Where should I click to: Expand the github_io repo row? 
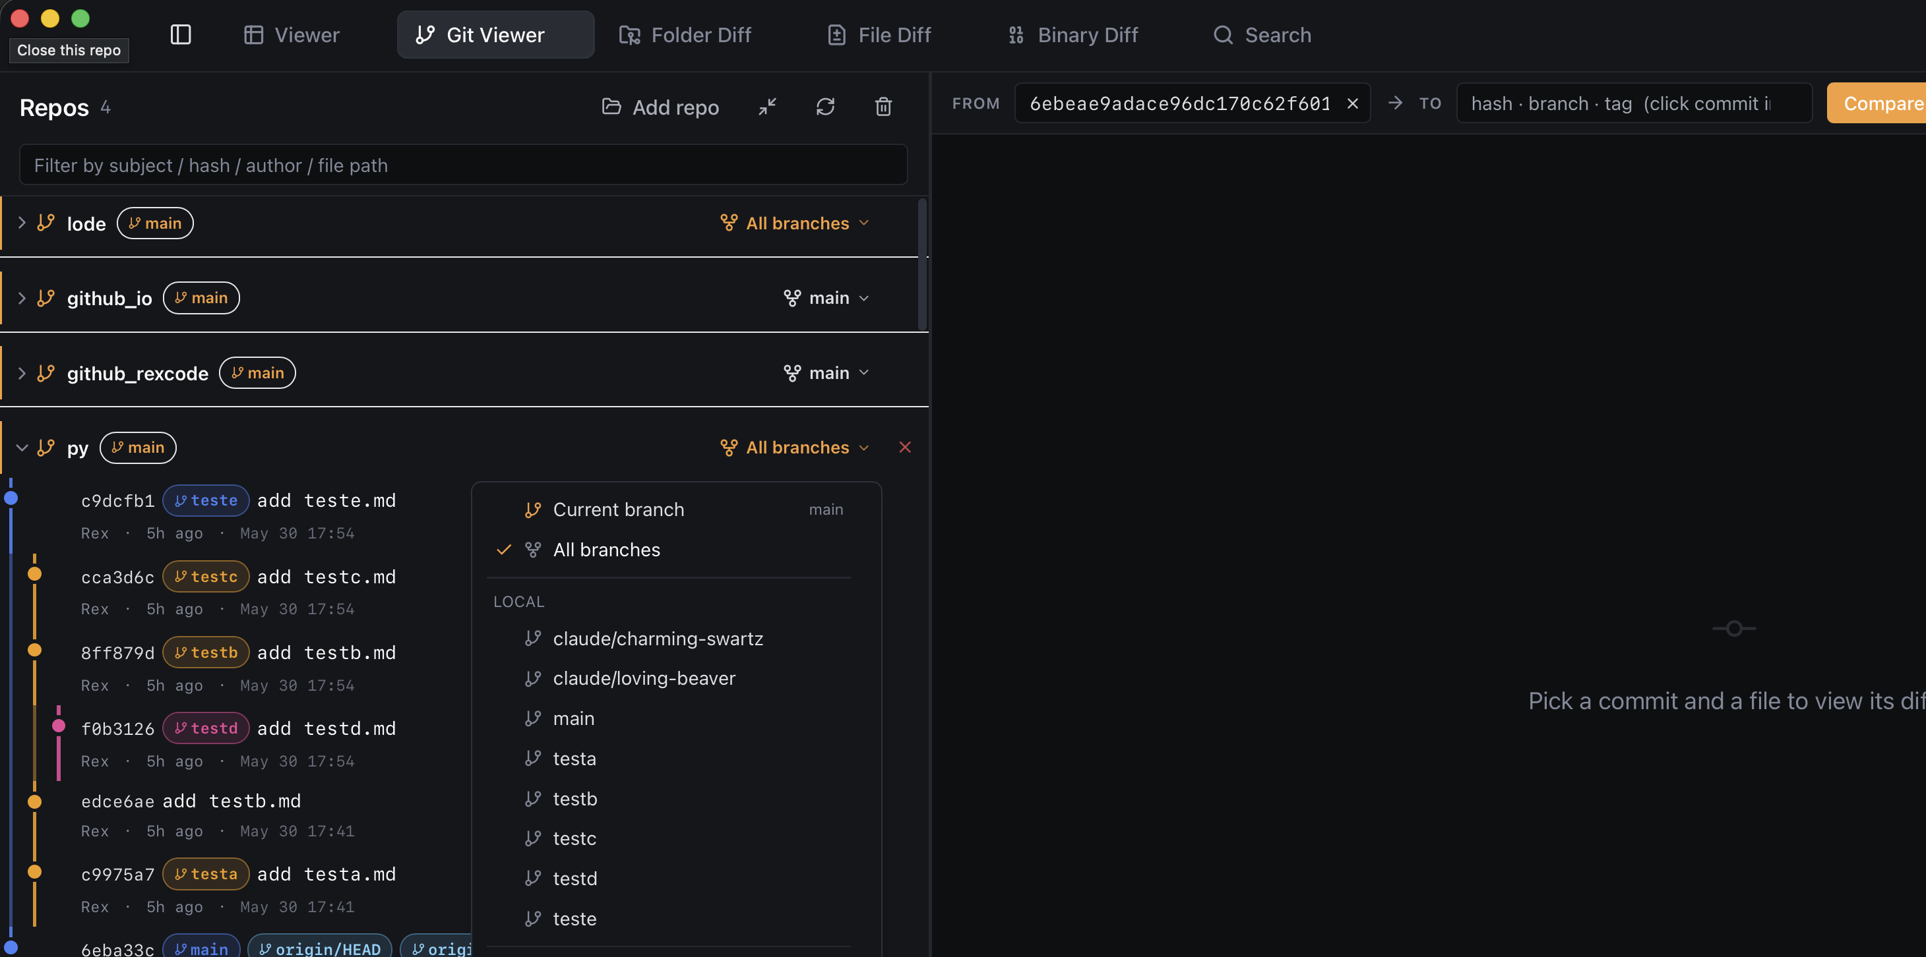pyautogui.click(x=22, y=298)
